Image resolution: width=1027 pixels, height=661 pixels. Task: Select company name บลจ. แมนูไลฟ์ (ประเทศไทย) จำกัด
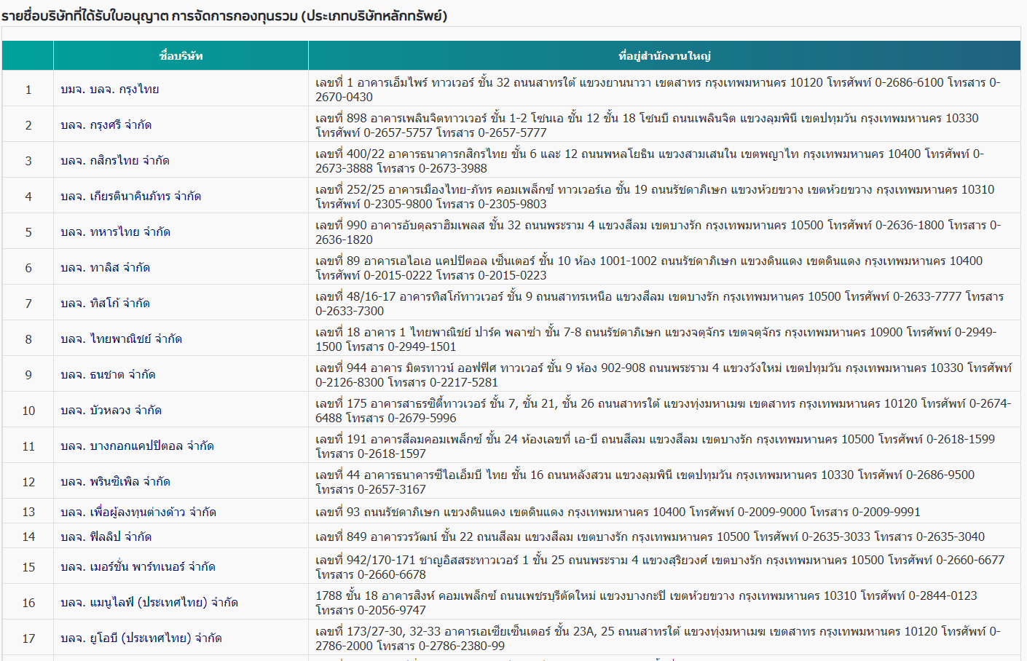[149, 602]
